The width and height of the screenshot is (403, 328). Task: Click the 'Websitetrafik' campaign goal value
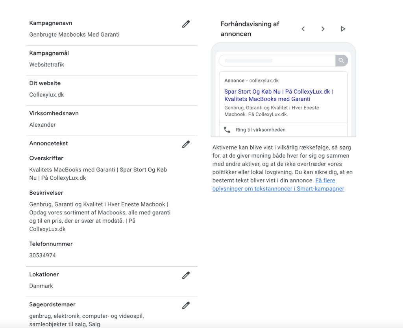(46, 64)
